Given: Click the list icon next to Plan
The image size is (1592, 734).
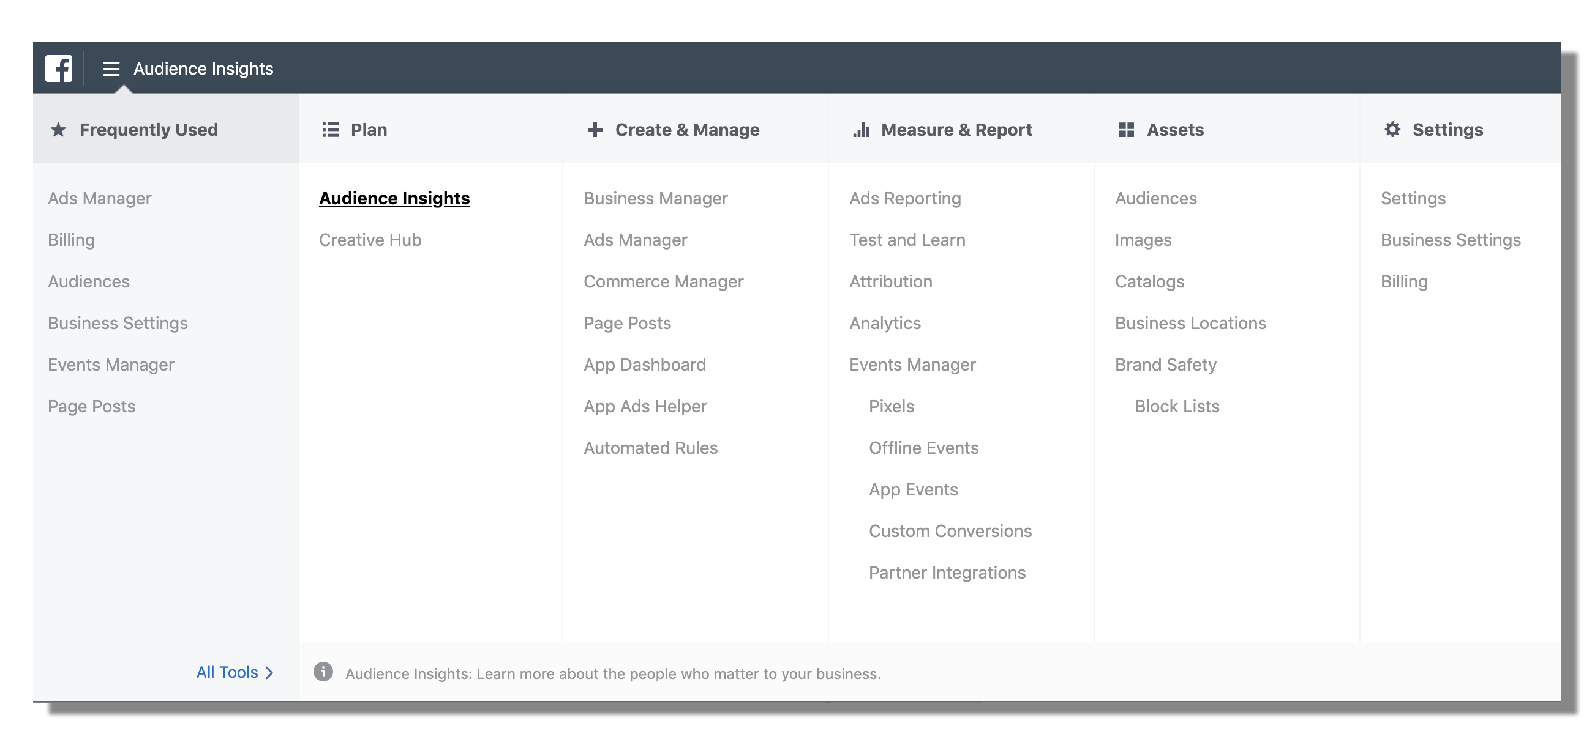Looking at the screenshot, I should coord(331,130).
